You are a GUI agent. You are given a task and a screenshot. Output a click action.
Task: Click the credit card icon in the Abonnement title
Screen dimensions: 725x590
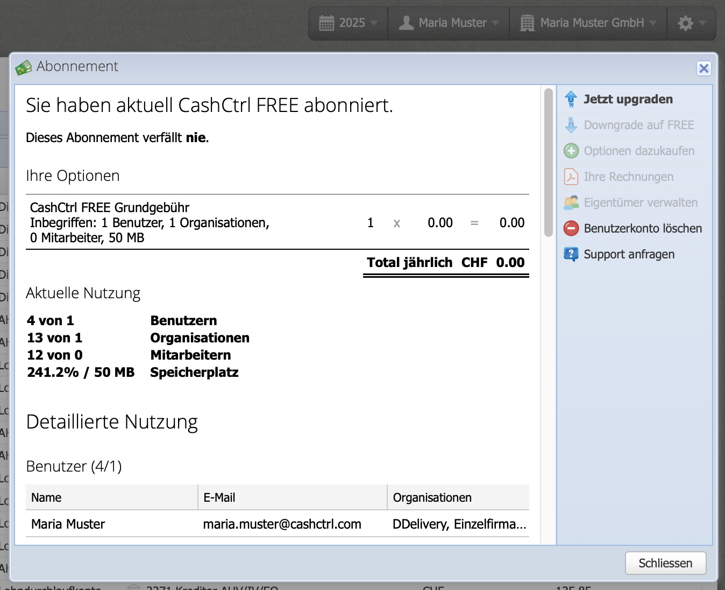tap(23, 67)
